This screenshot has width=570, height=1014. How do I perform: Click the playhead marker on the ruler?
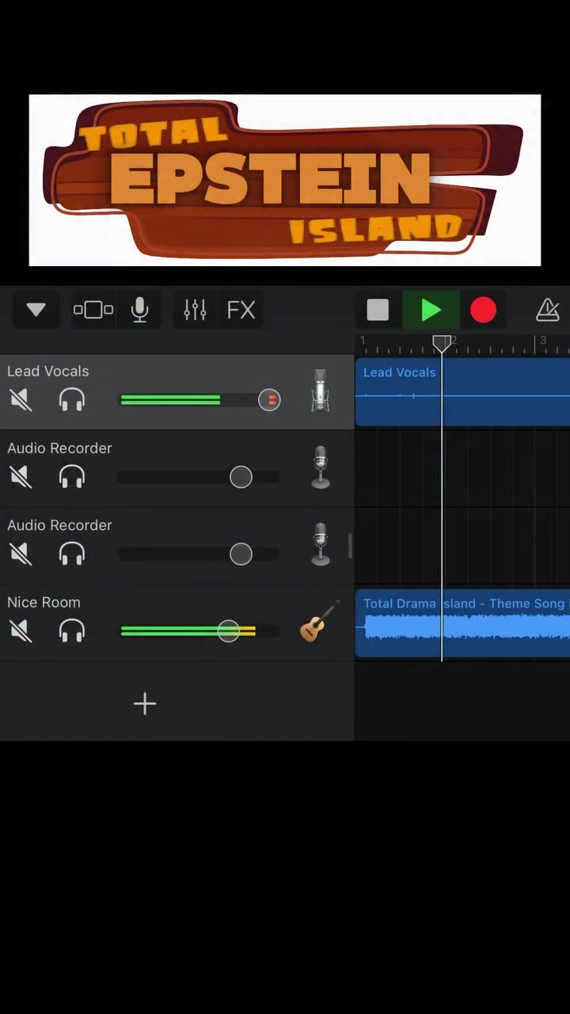pyautogui.click(x=442, y=343)
